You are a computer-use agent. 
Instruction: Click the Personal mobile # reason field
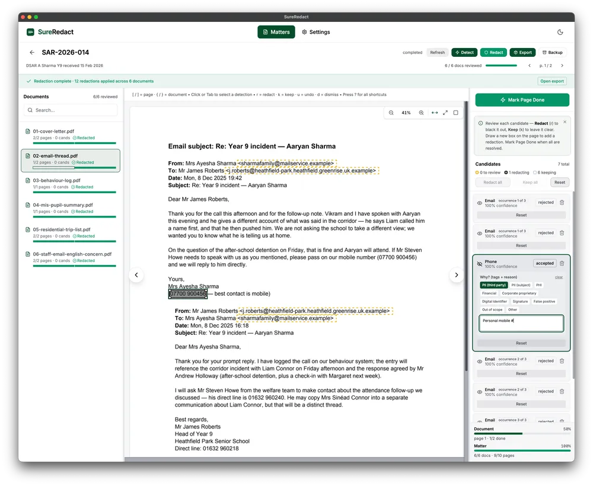click(x=521, y=324)
